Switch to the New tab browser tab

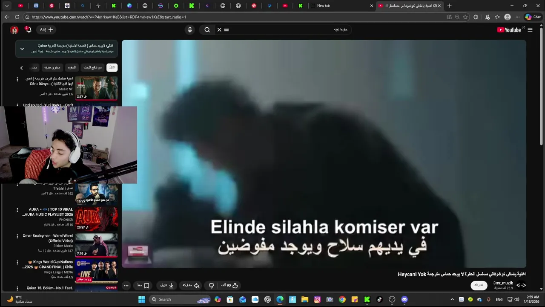click(x=342, y=6)
